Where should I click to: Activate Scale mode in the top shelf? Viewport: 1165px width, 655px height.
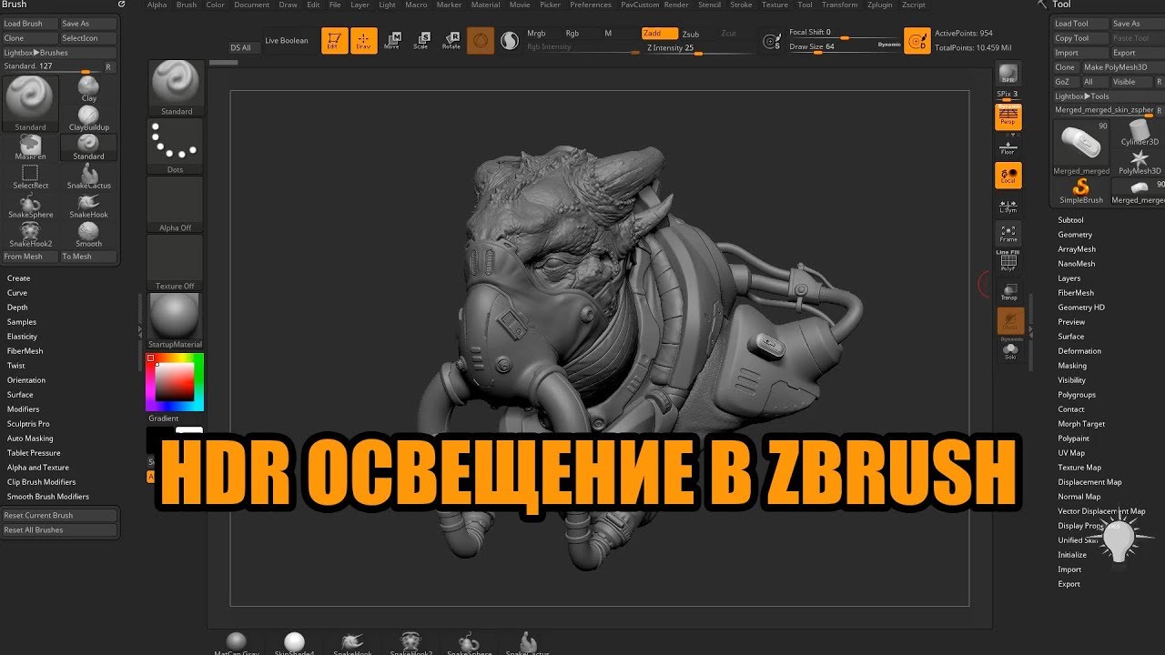click(421, 40)
